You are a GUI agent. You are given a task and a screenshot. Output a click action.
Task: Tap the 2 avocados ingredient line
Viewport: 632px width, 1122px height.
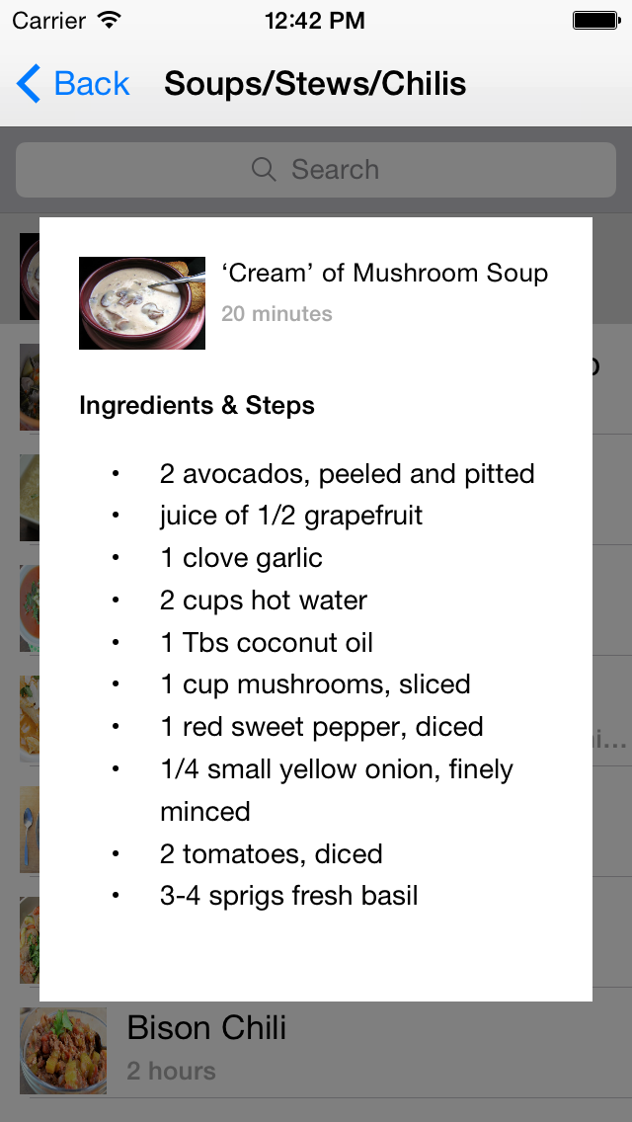[x=348, y=474]
